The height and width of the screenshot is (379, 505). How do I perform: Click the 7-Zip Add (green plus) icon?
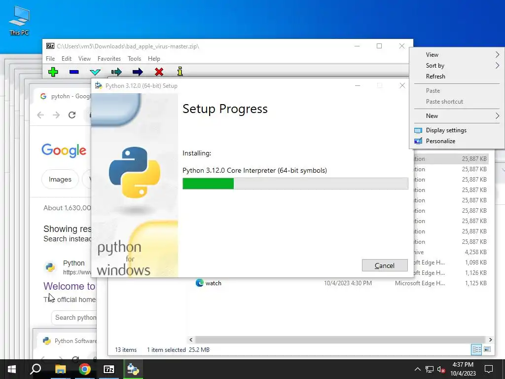53,72
